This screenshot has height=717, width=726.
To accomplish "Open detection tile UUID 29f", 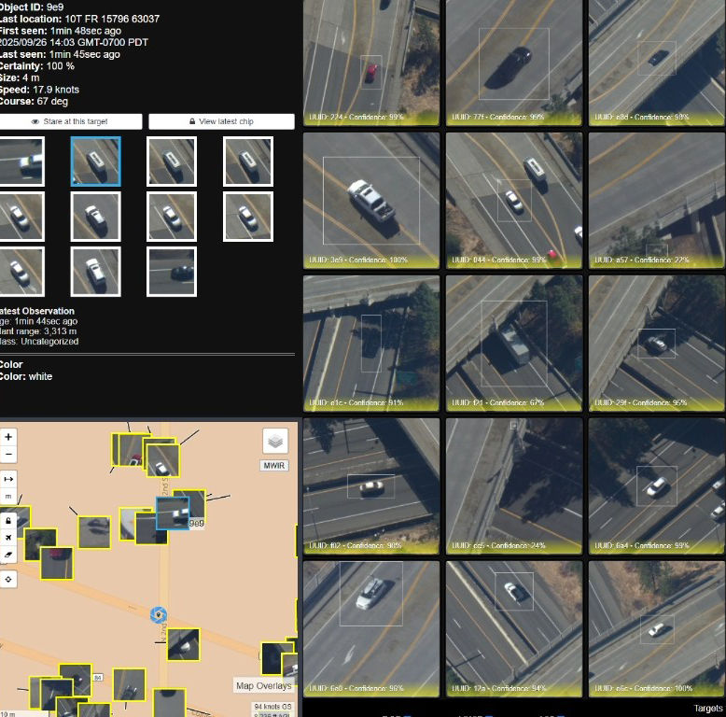I will (657, 344).
